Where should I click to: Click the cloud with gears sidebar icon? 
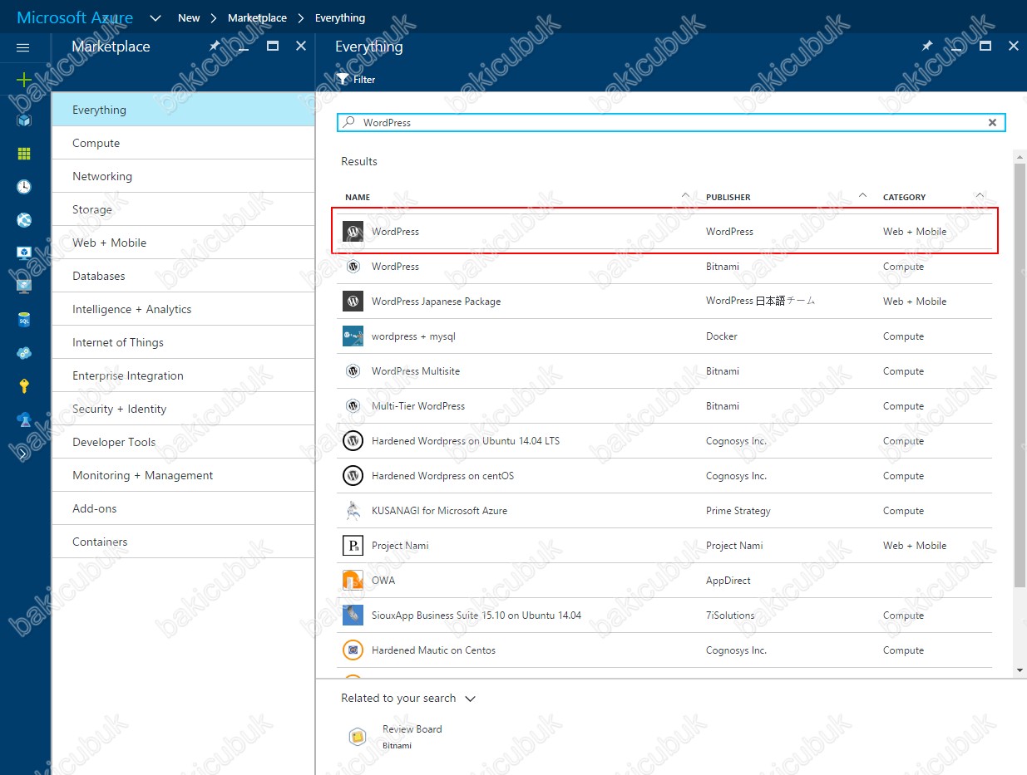coord(24,353)
